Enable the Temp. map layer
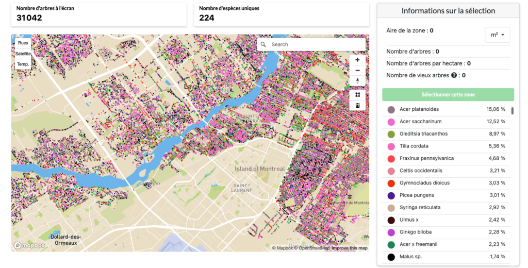The height and width of the screenshot is (268, 528). tap(23, 64)
